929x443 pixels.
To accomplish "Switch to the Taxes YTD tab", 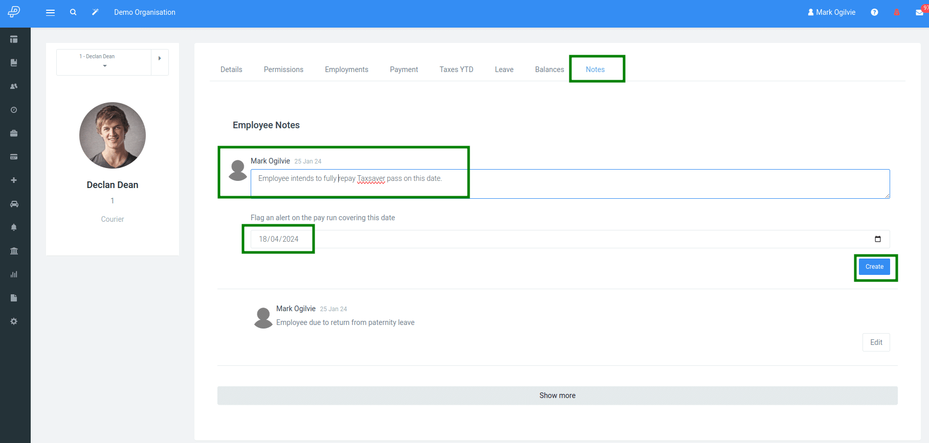I will pos(456,69).
